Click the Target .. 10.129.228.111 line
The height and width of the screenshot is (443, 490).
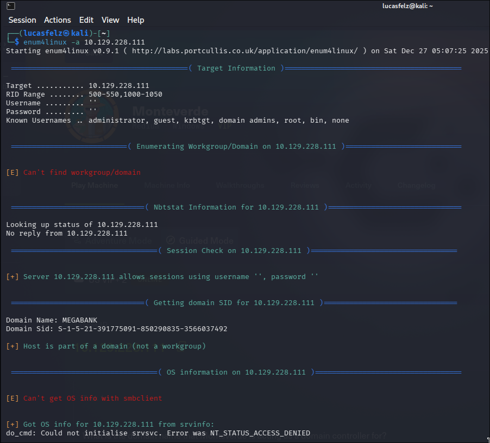pos(78,86)
